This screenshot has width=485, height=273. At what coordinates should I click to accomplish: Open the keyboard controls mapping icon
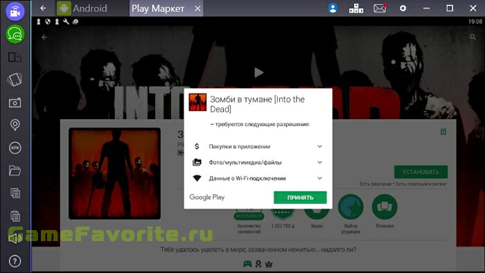click(x=356, y=8)
